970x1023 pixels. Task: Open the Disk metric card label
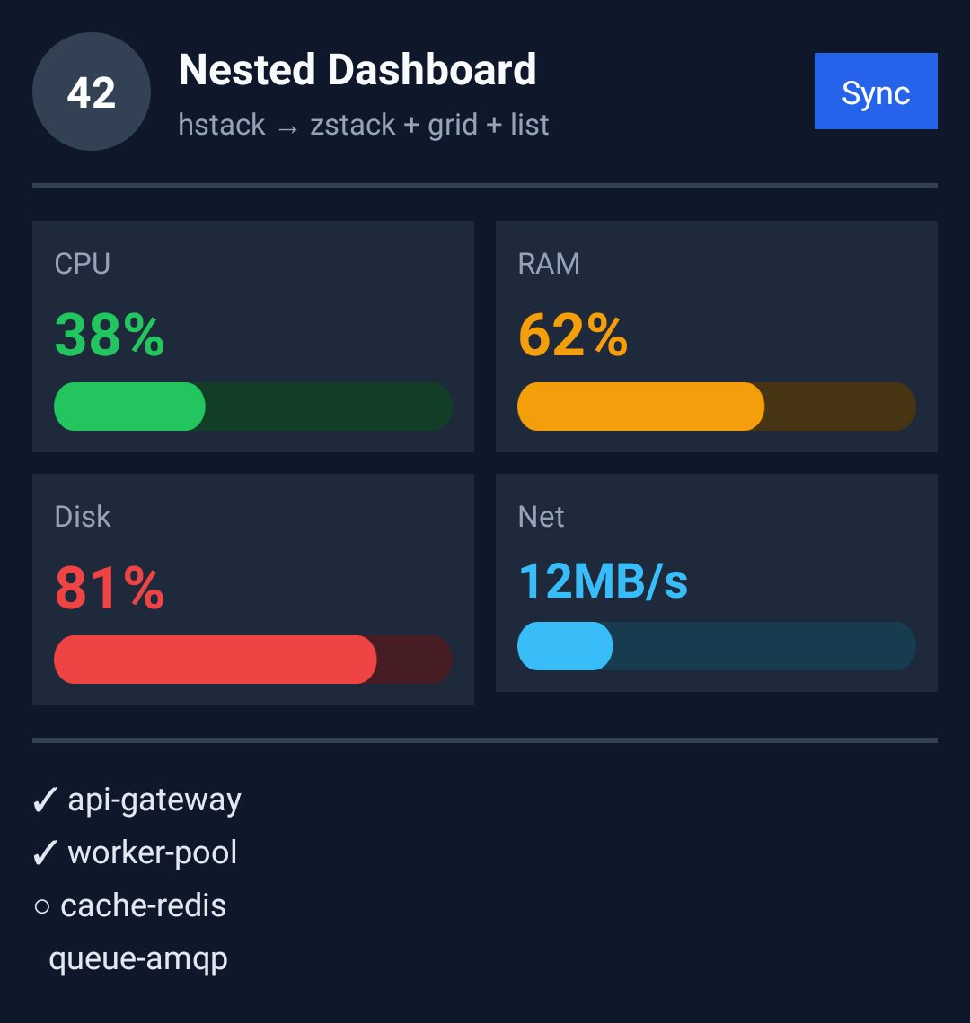click(x=83, y=517)
